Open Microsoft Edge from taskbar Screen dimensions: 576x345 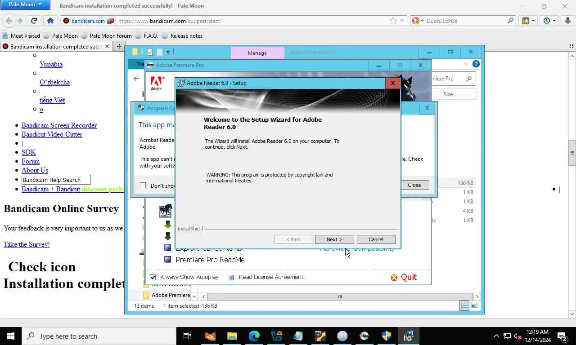click(x=254, y=336)
